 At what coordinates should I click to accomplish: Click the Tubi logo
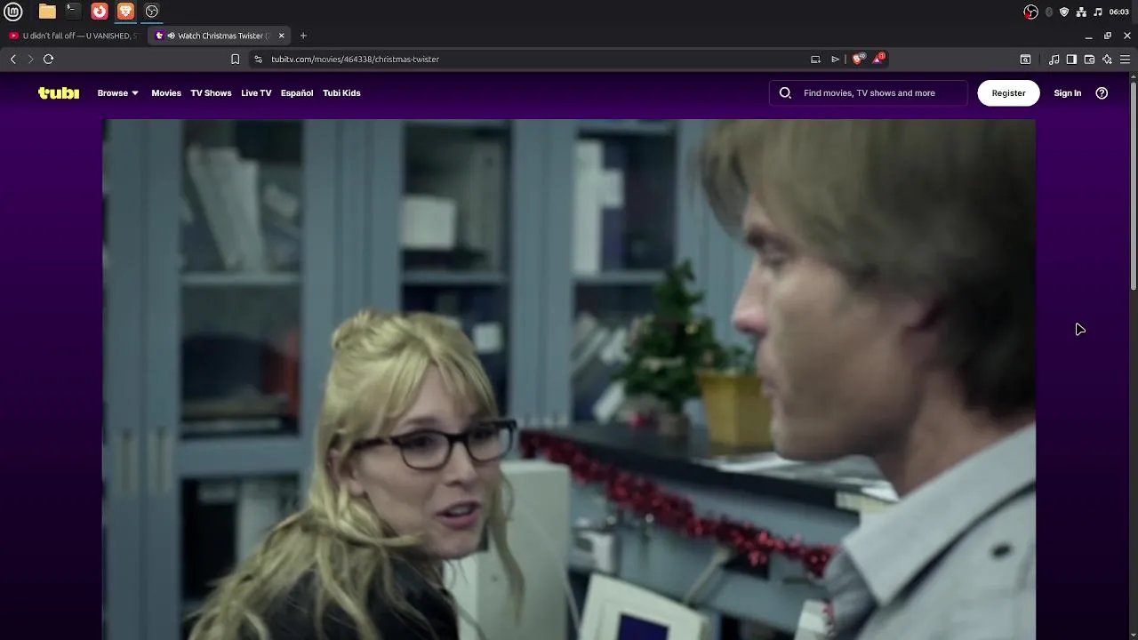59,92
